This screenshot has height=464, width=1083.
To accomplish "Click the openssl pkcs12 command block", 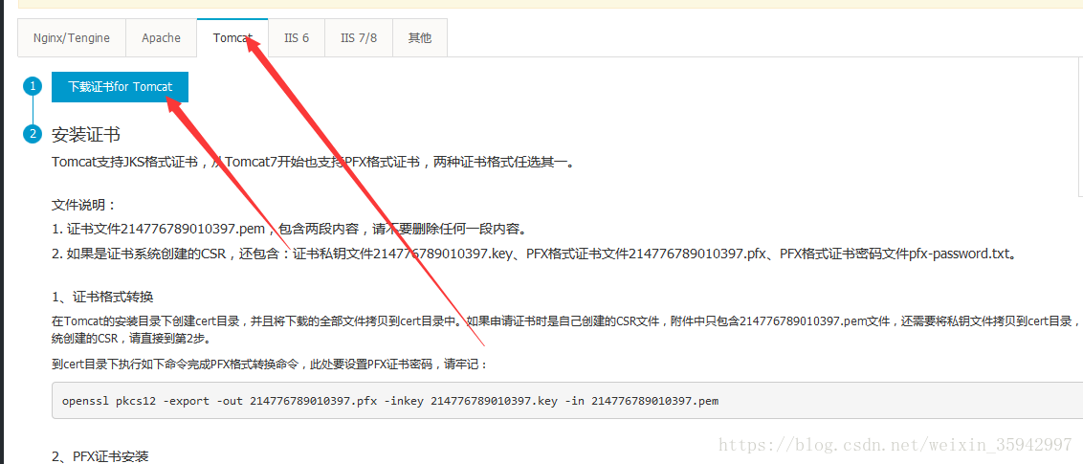I will (x=567, y=400).
